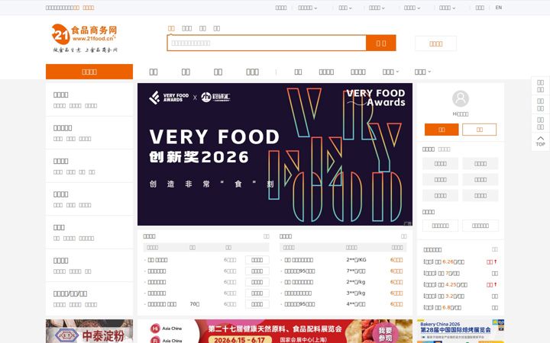Click the red up-arrow in the 6.26 row

tap(495, 261)
